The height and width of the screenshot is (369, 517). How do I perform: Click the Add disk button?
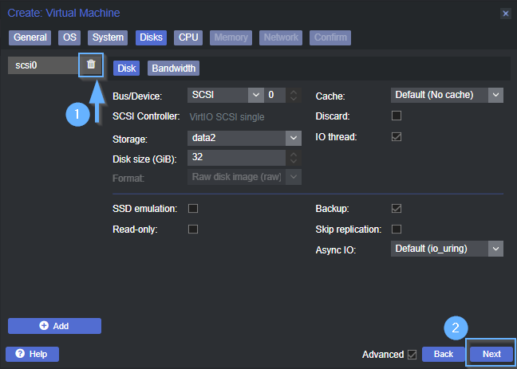pyautogui.click(x=54, y=326)
